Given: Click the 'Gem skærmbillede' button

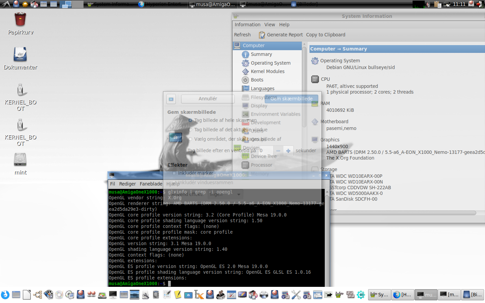Looking at the screenshot, I should [291, 99].
